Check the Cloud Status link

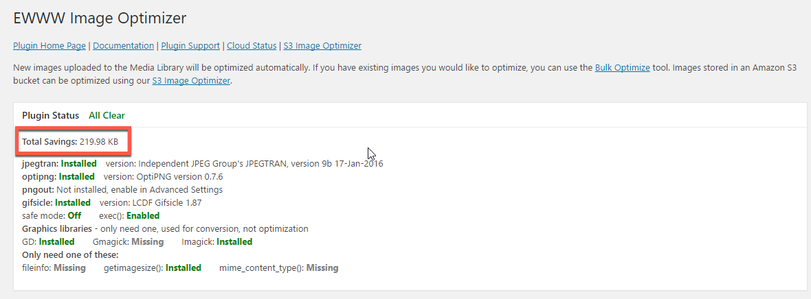[252, 46]
